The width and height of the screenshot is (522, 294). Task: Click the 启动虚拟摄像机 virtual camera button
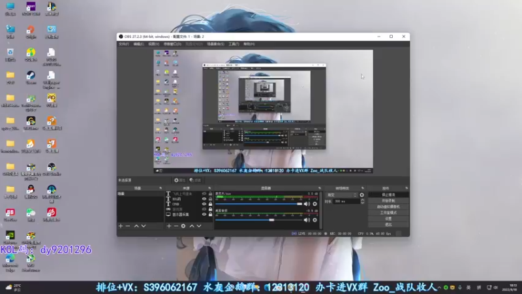[x=388, y=206]
